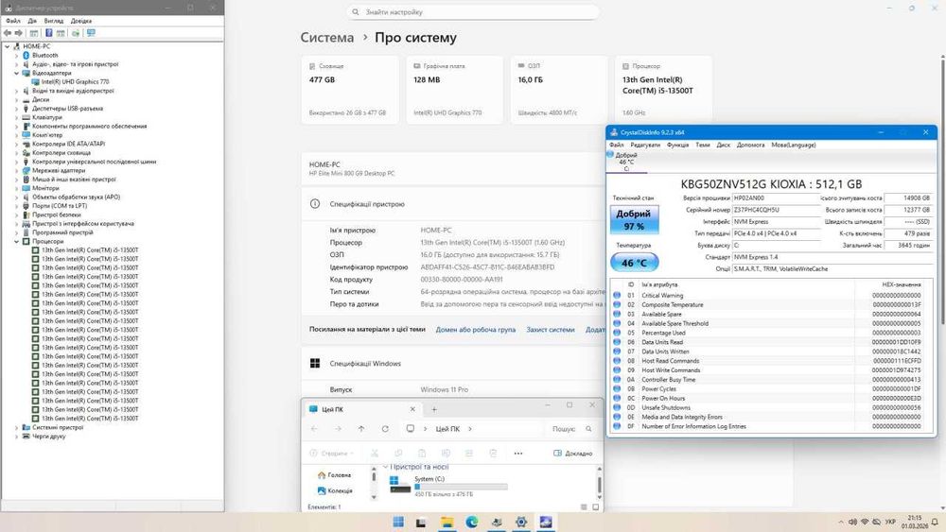This screenshot has height=532, width=946.
Task: Click the blue question-mark Help icon in Device Manager
Action: (x=49, y=33)
